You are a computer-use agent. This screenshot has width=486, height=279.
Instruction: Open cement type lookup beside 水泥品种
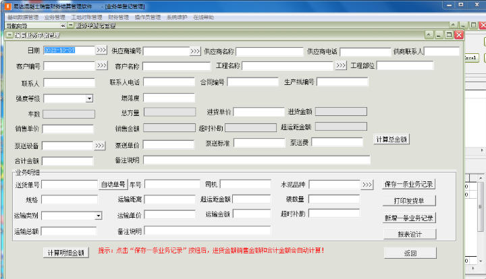pos(367,185)
